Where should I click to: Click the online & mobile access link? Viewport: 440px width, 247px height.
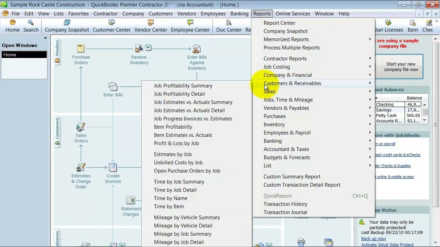395,177
